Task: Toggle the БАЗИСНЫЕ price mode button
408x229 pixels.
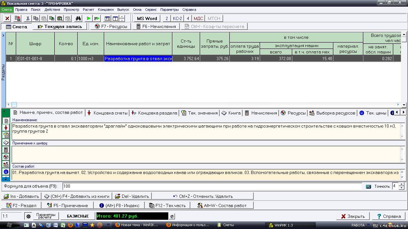Action: 78,216
